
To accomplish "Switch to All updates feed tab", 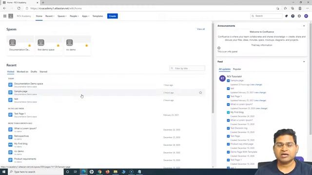I will click(225, 69).
